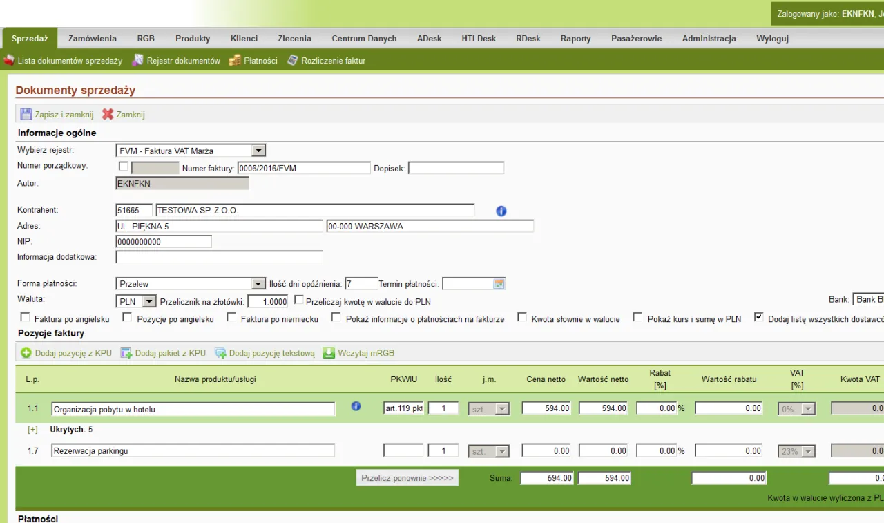Viewport: 884px width, 523px height.
Task: Click the Dodaj pakiet z KPU link
Action: pos(170,353)
